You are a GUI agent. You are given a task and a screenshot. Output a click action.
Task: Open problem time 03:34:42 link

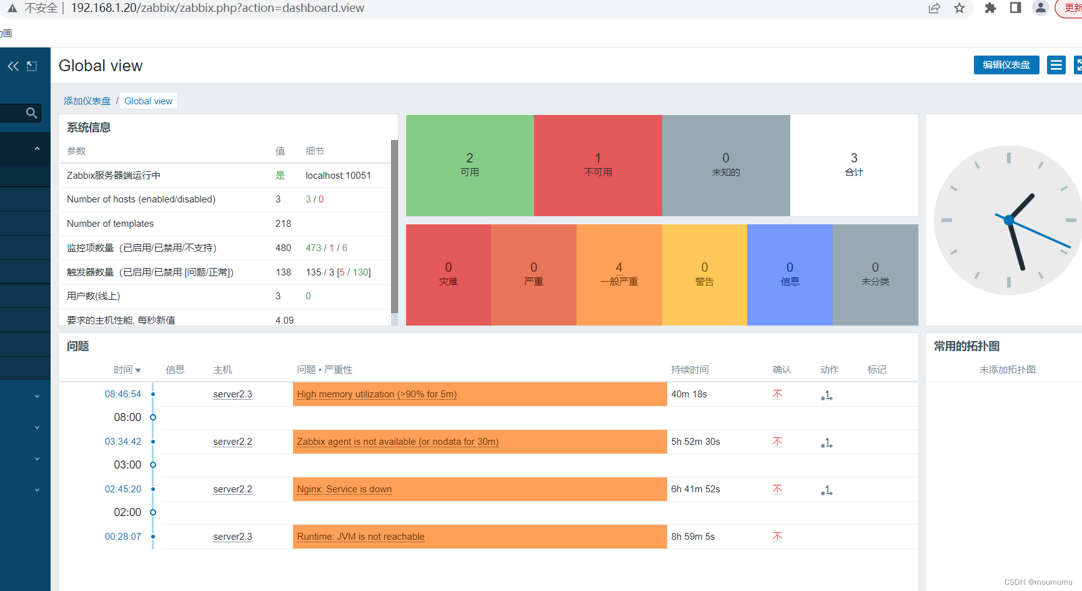123,442
